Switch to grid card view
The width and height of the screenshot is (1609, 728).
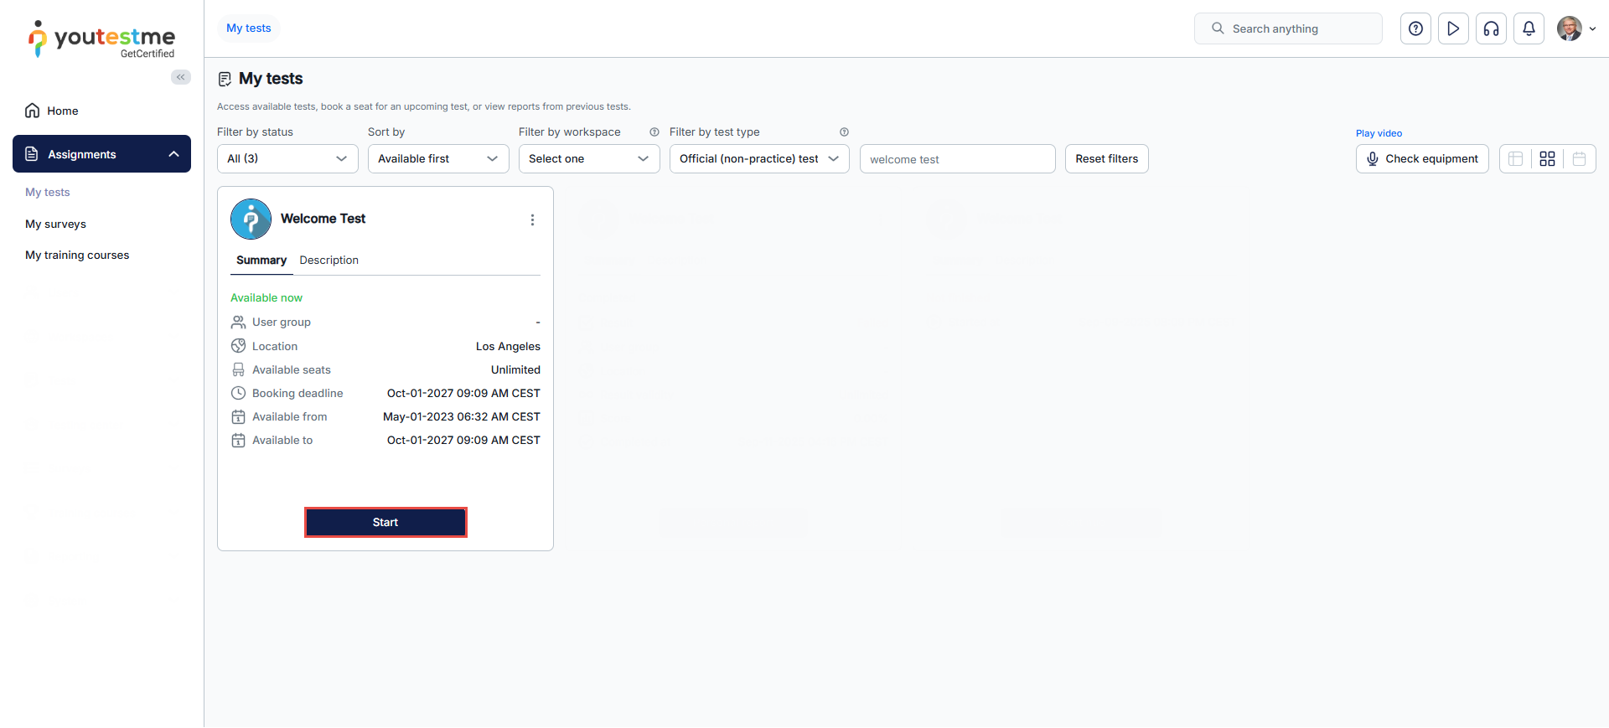[1547, 159]
